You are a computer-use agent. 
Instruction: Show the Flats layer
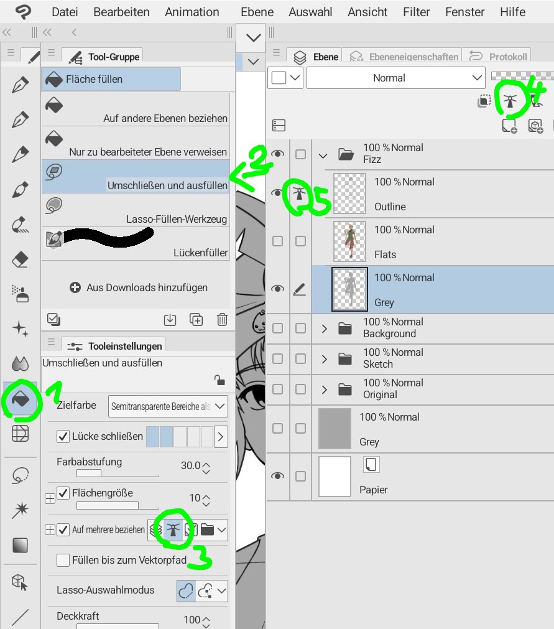[277, 241]
